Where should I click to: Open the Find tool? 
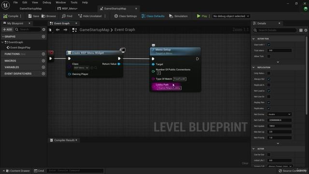(67, 16)
